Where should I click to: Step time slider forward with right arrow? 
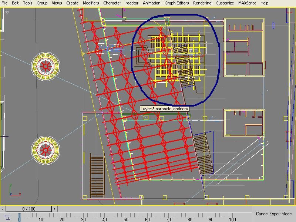54,209
